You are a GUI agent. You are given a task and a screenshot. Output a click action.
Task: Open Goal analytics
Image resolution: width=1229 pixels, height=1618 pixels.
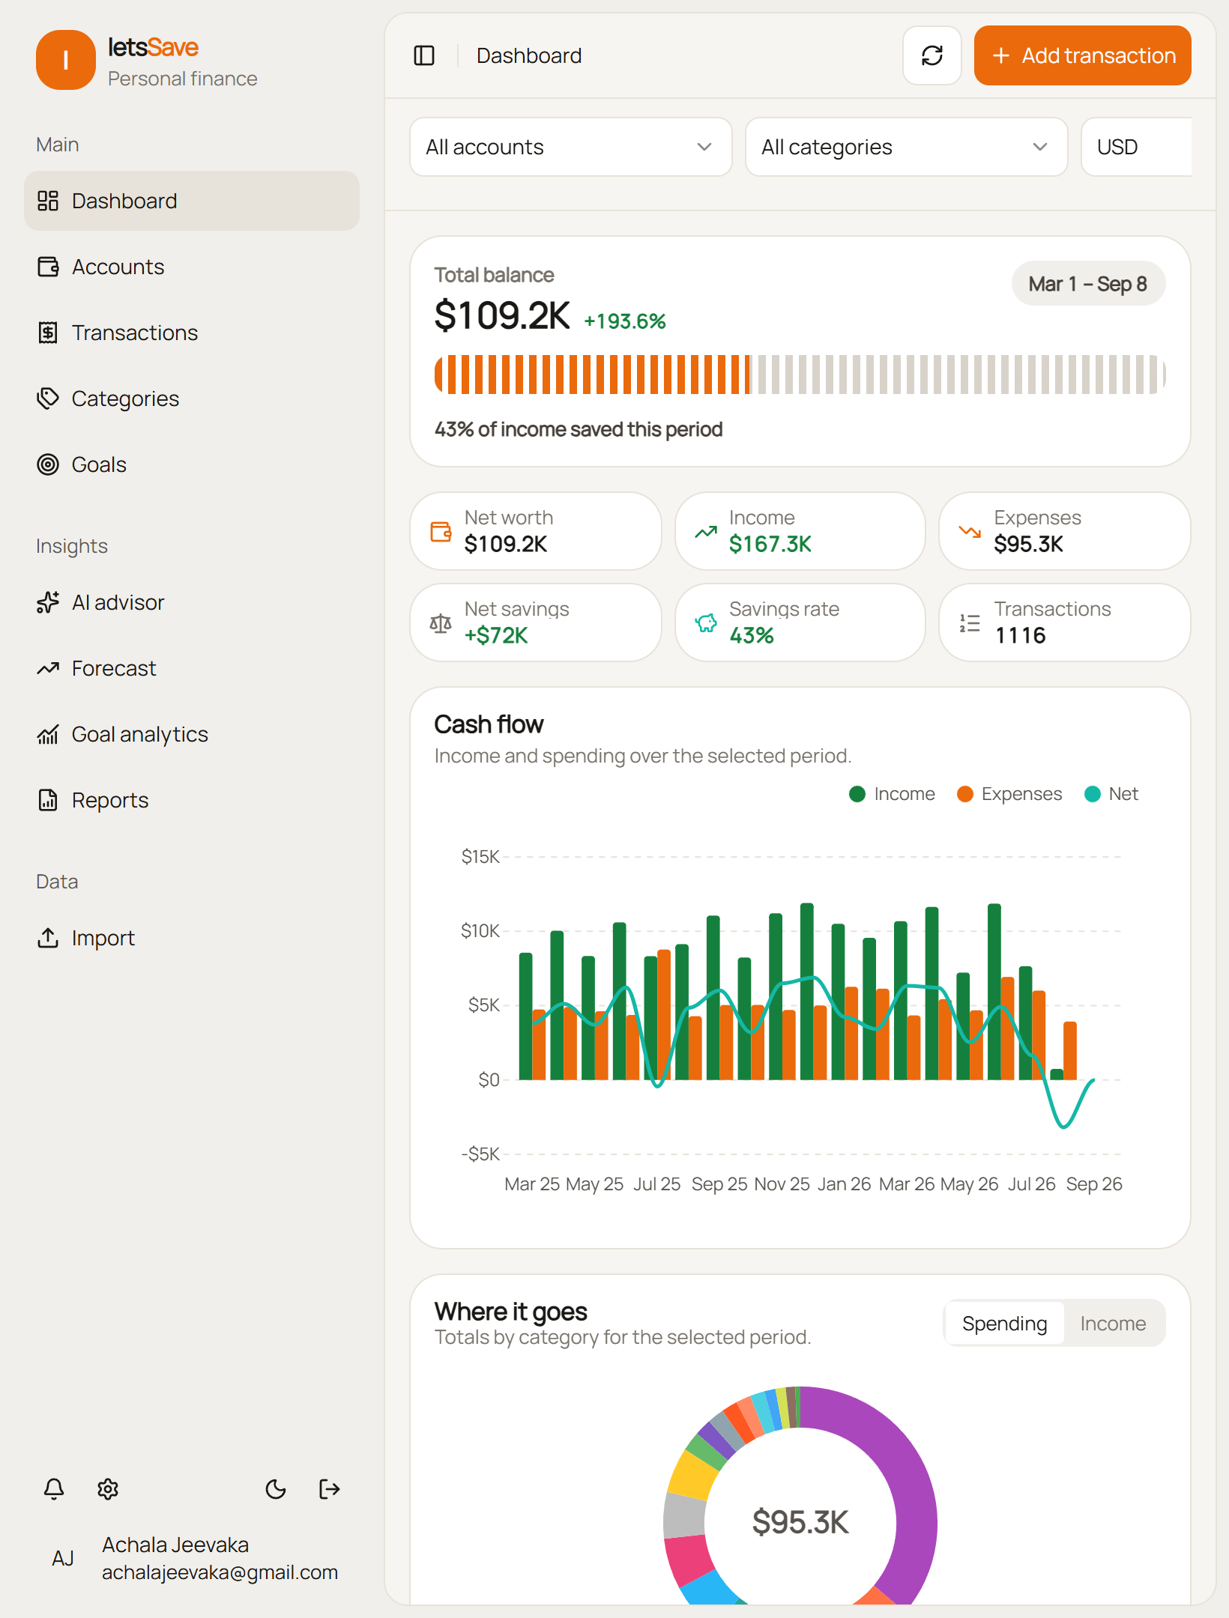[x=192, y=734]
